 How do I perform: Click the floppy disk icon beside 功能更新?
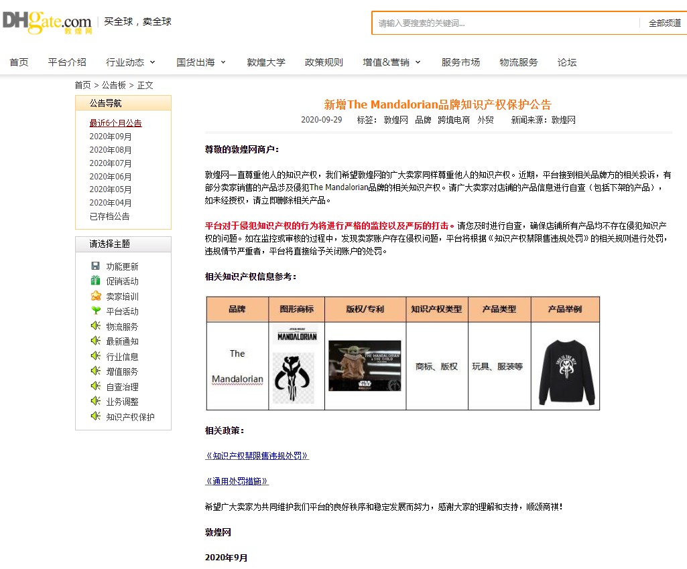[x=95, y=266]
